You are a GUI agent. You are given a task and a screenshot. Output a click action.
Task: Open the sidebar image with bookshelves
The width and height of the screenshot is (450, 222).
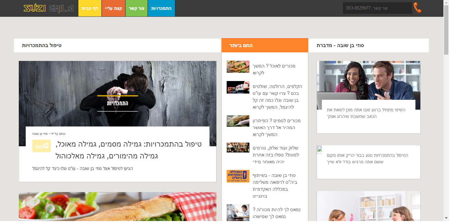point(369,206)
